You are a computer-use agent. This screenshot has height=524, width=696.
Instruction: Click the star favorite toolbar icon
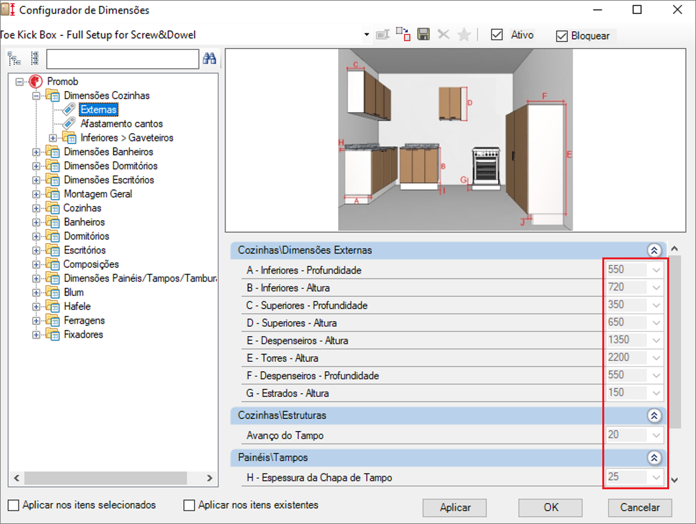point(464,35)
